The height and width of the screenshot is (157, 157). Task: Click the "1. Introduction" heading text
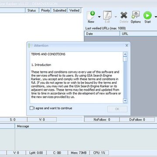point(41,65)
